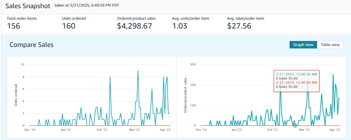
Task: Click Apr '25 label on product sales chart
Action: 335,130
